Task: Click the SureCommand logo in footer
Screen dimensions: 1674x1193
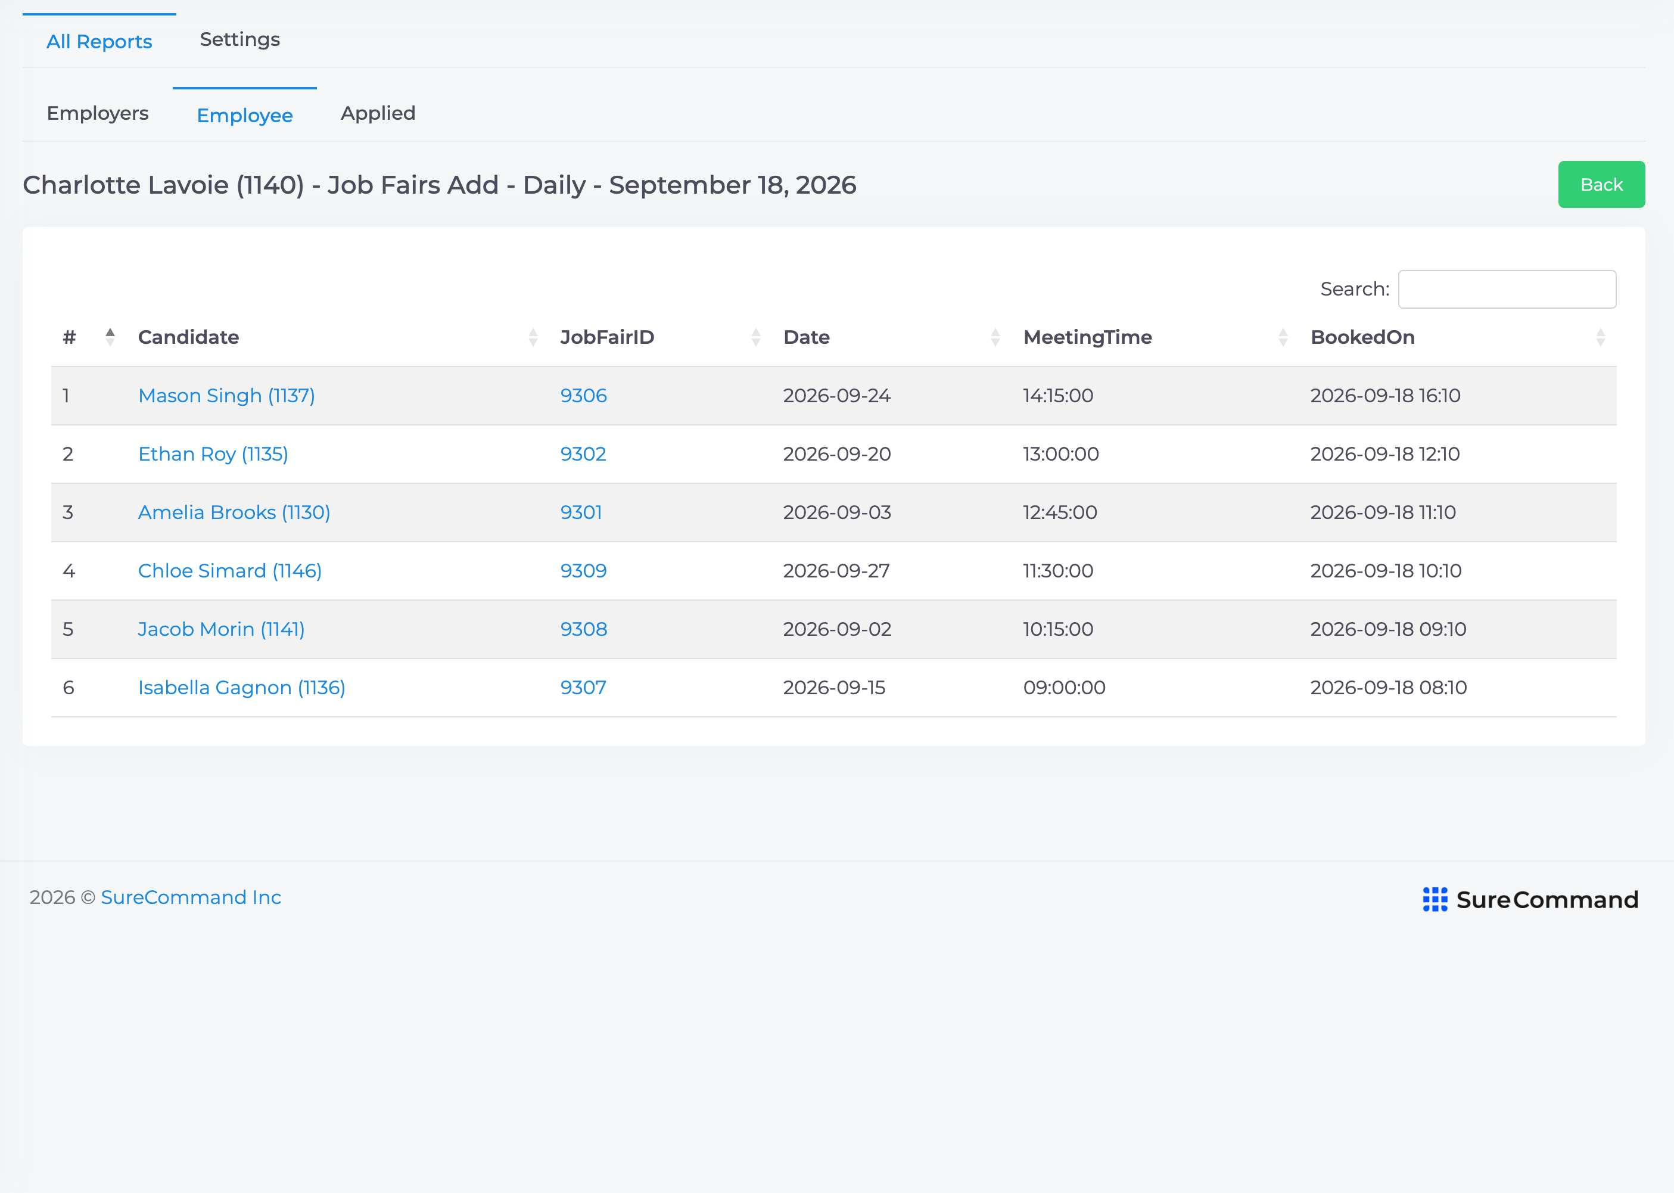Action: (1530, 899)
